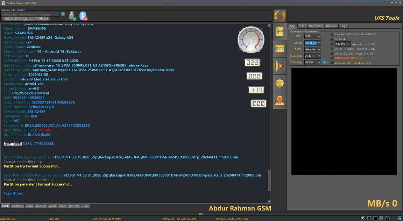Click the Serial Number RZ8W40CD3JR

click(x=41, y=107)
